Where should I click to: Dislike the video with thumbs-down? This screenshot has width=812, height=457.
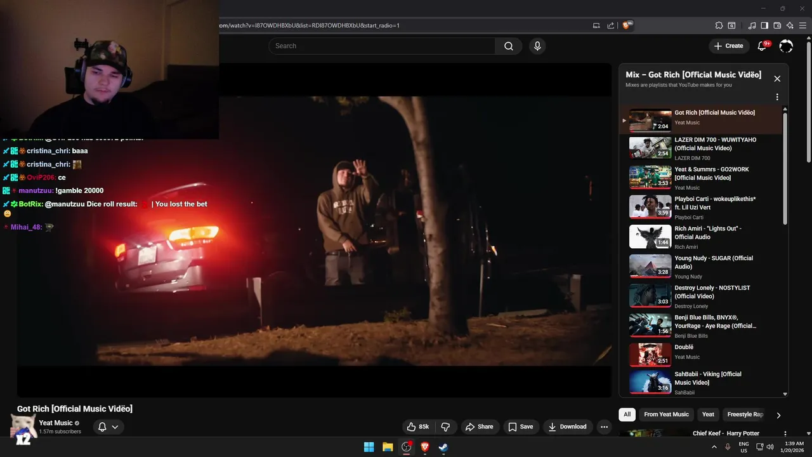[x=445, y=427]
